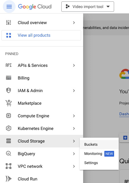Viewport: 129px width, 183px height.
Task: Click the BigQuery magnifier icon
Action: pos(9,153)
